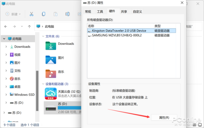Select the 天翼云盘 cloud drive icon
This screenshot has height=128, width=204.
[x=51, y=94]
